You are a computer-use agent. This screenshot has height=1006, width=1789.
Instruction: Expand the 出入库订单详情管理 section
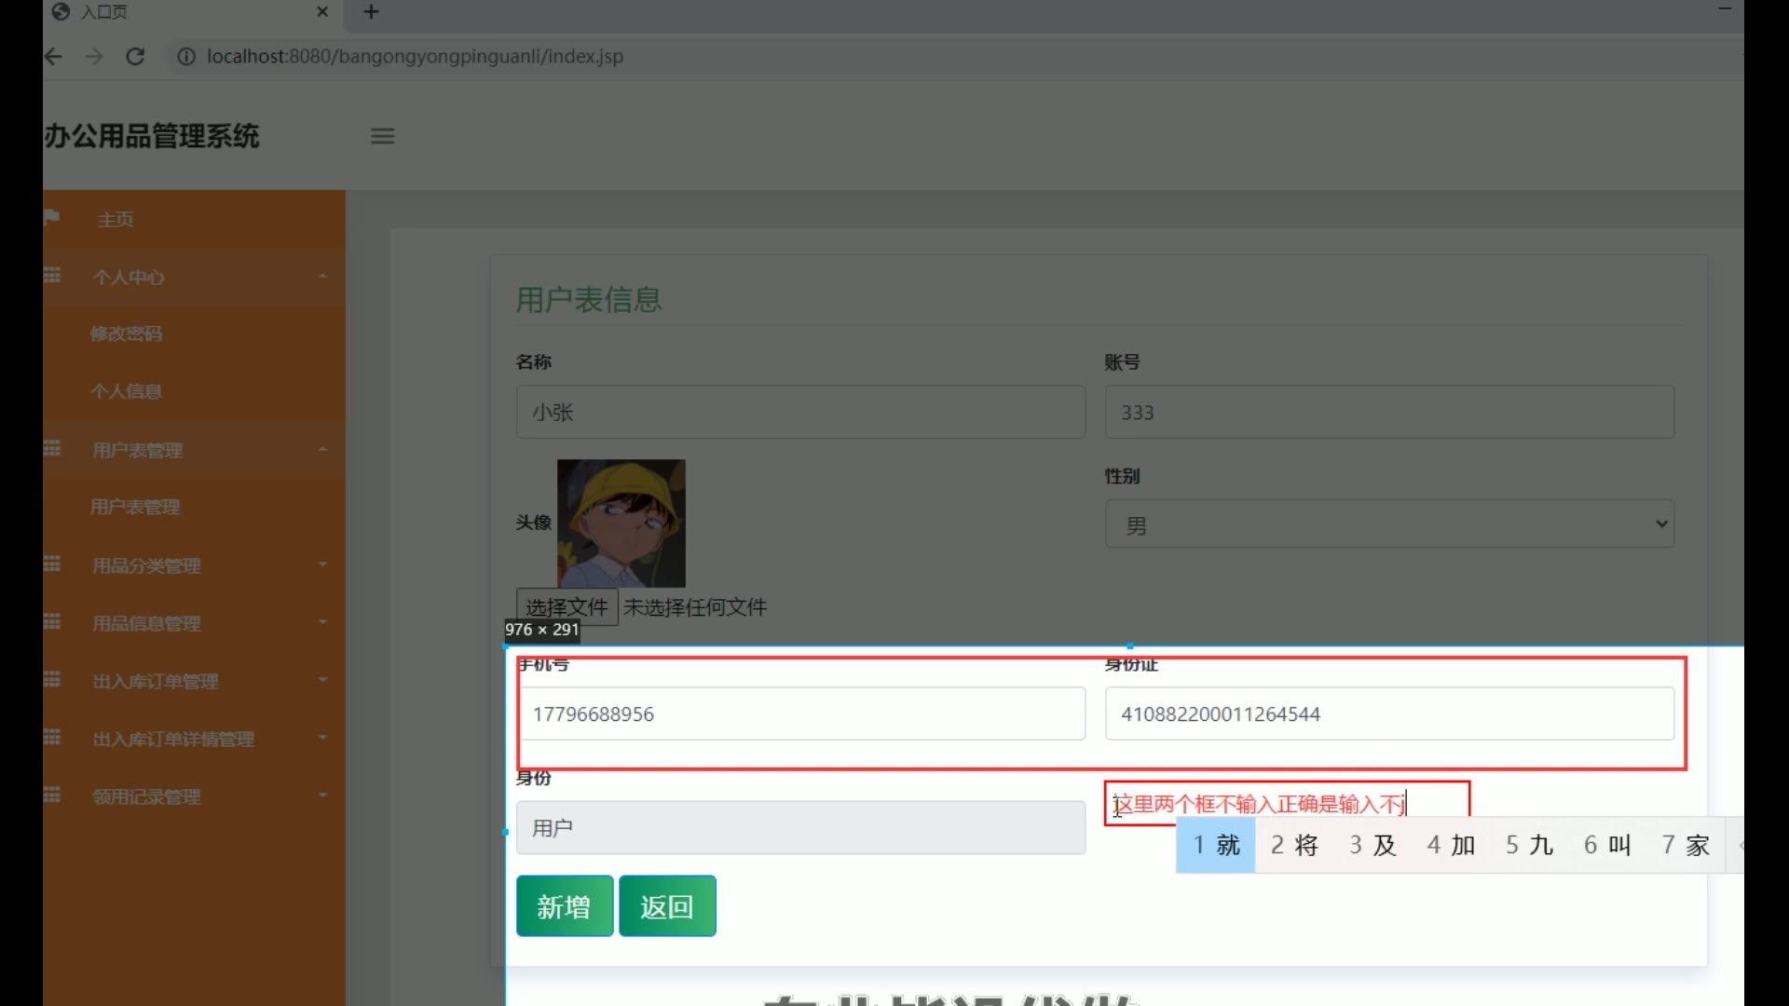(x=194, y=739)
